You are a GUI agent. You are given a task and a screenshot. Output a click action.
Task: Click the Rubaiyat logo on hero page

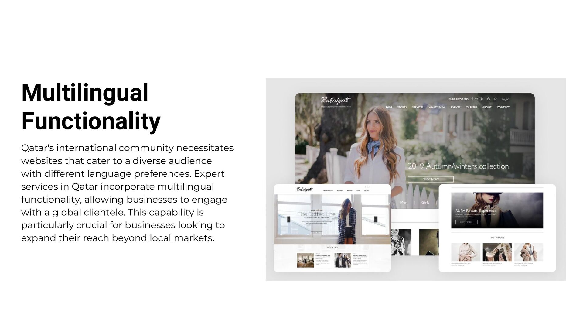(x=336, y=100)
